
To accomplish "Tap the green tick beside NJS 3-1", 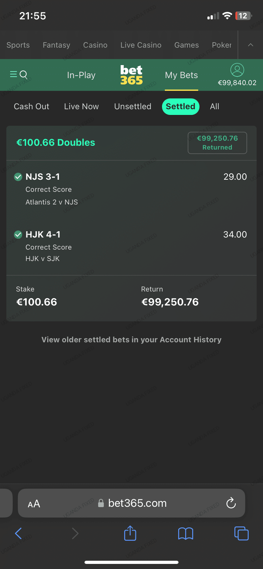I will (x=18, y=177).
